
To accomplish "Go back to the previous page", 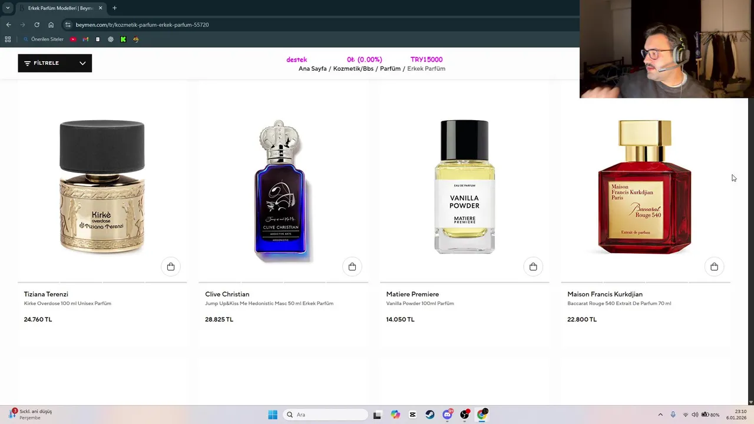I will point(8,25).
